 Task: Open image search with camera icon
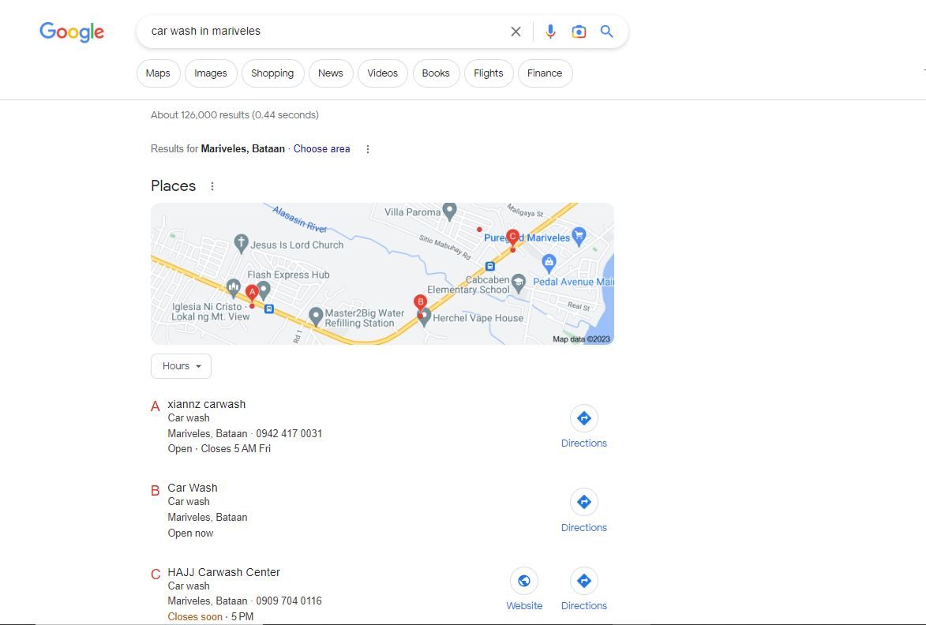579,32
